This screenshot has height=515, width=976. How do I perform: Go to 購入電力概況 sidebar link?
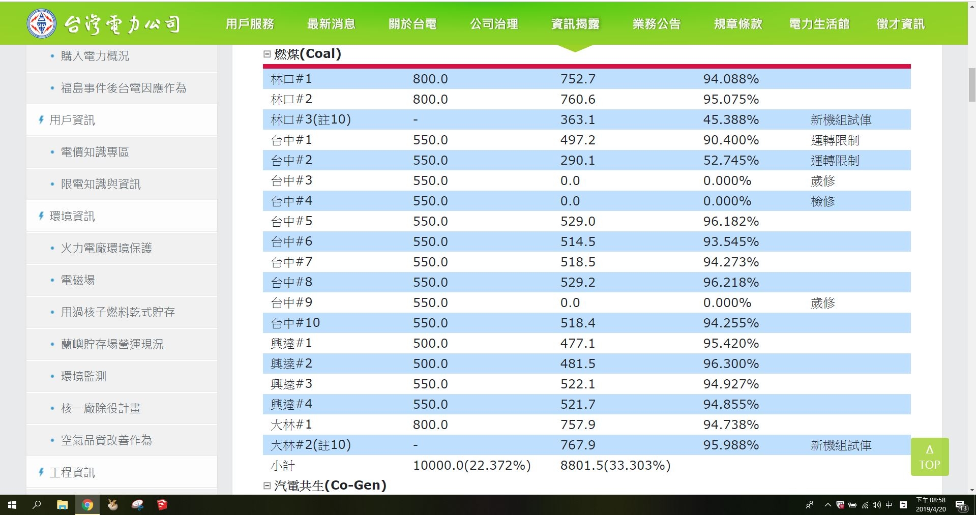pyautogui.click(x=95, y=56)
